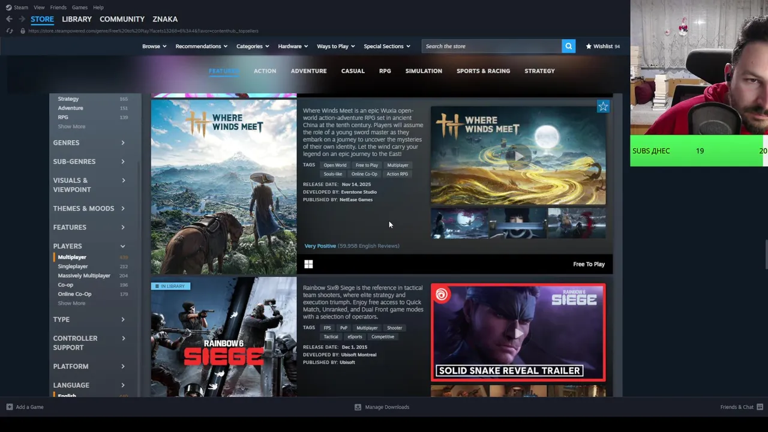The image size is (768, 432).
Task: Expand the THEMES & MOODS section
Action: [89, 208]
